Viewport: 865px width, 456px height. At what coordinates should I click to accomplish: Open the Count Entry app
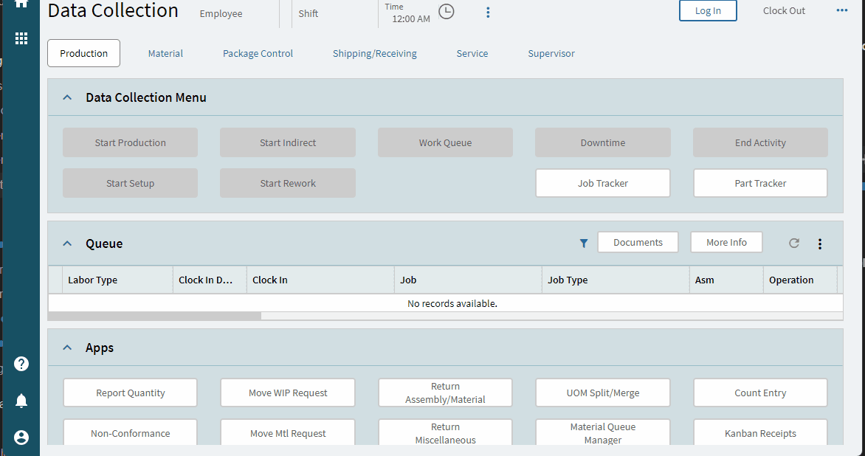point(760,393)
